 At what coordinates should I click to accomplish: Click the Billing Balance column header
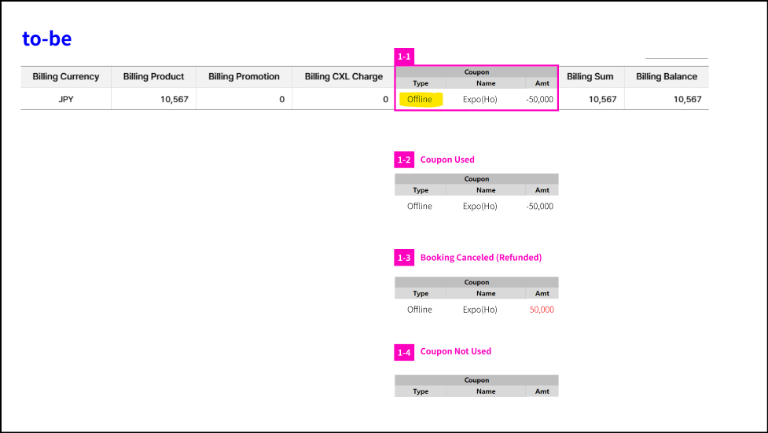(667, 77)
